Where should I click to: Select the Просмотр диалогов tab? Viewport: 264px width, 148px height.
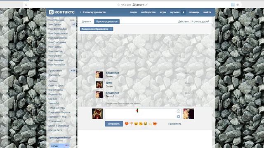coord(107,21)
